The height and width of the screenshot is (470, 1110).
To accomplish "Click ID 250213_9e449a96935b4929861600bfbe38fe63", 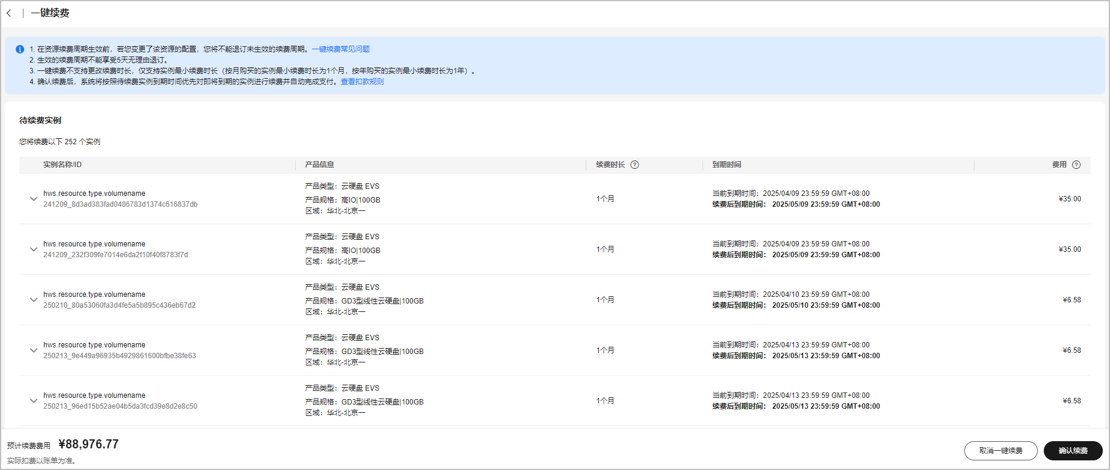I will point(120,356).
